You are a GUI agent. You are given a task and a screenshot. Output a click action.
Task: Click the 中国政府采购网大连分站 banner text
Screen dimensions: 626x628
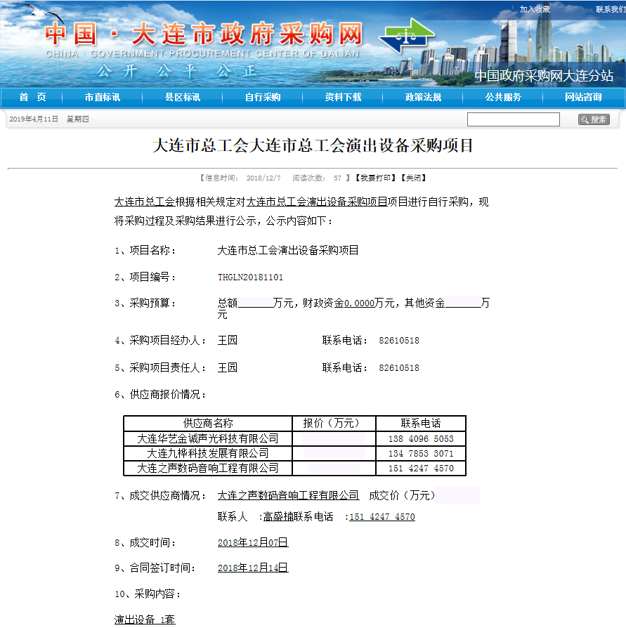click(x=544, y=75)
